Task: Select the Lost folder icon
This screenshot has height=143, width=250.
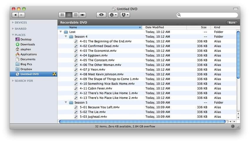Action: pyautogui.click(x=66, y=32)
